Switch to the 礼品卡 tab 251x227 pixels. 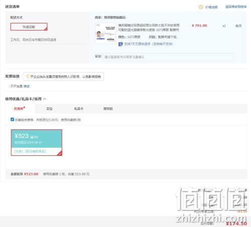78,109
